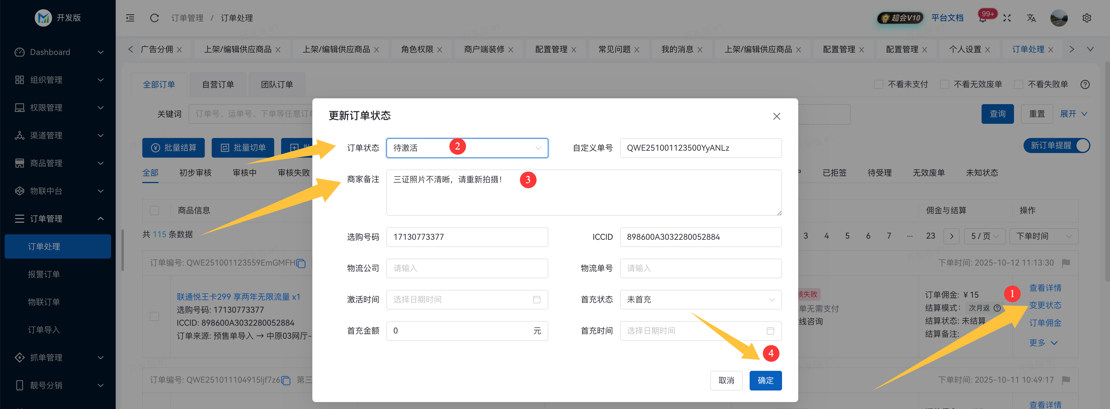Enter fullscreen mode via expand icon

(1007, 18)
